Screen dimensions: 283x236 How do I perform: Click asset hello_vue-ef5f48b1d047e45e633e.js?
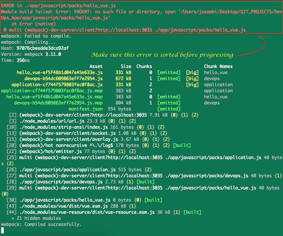[x=60, y=72]
